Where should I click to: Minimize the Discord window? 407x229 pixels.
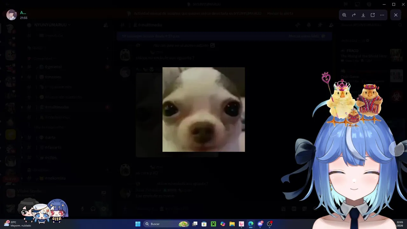384,4
